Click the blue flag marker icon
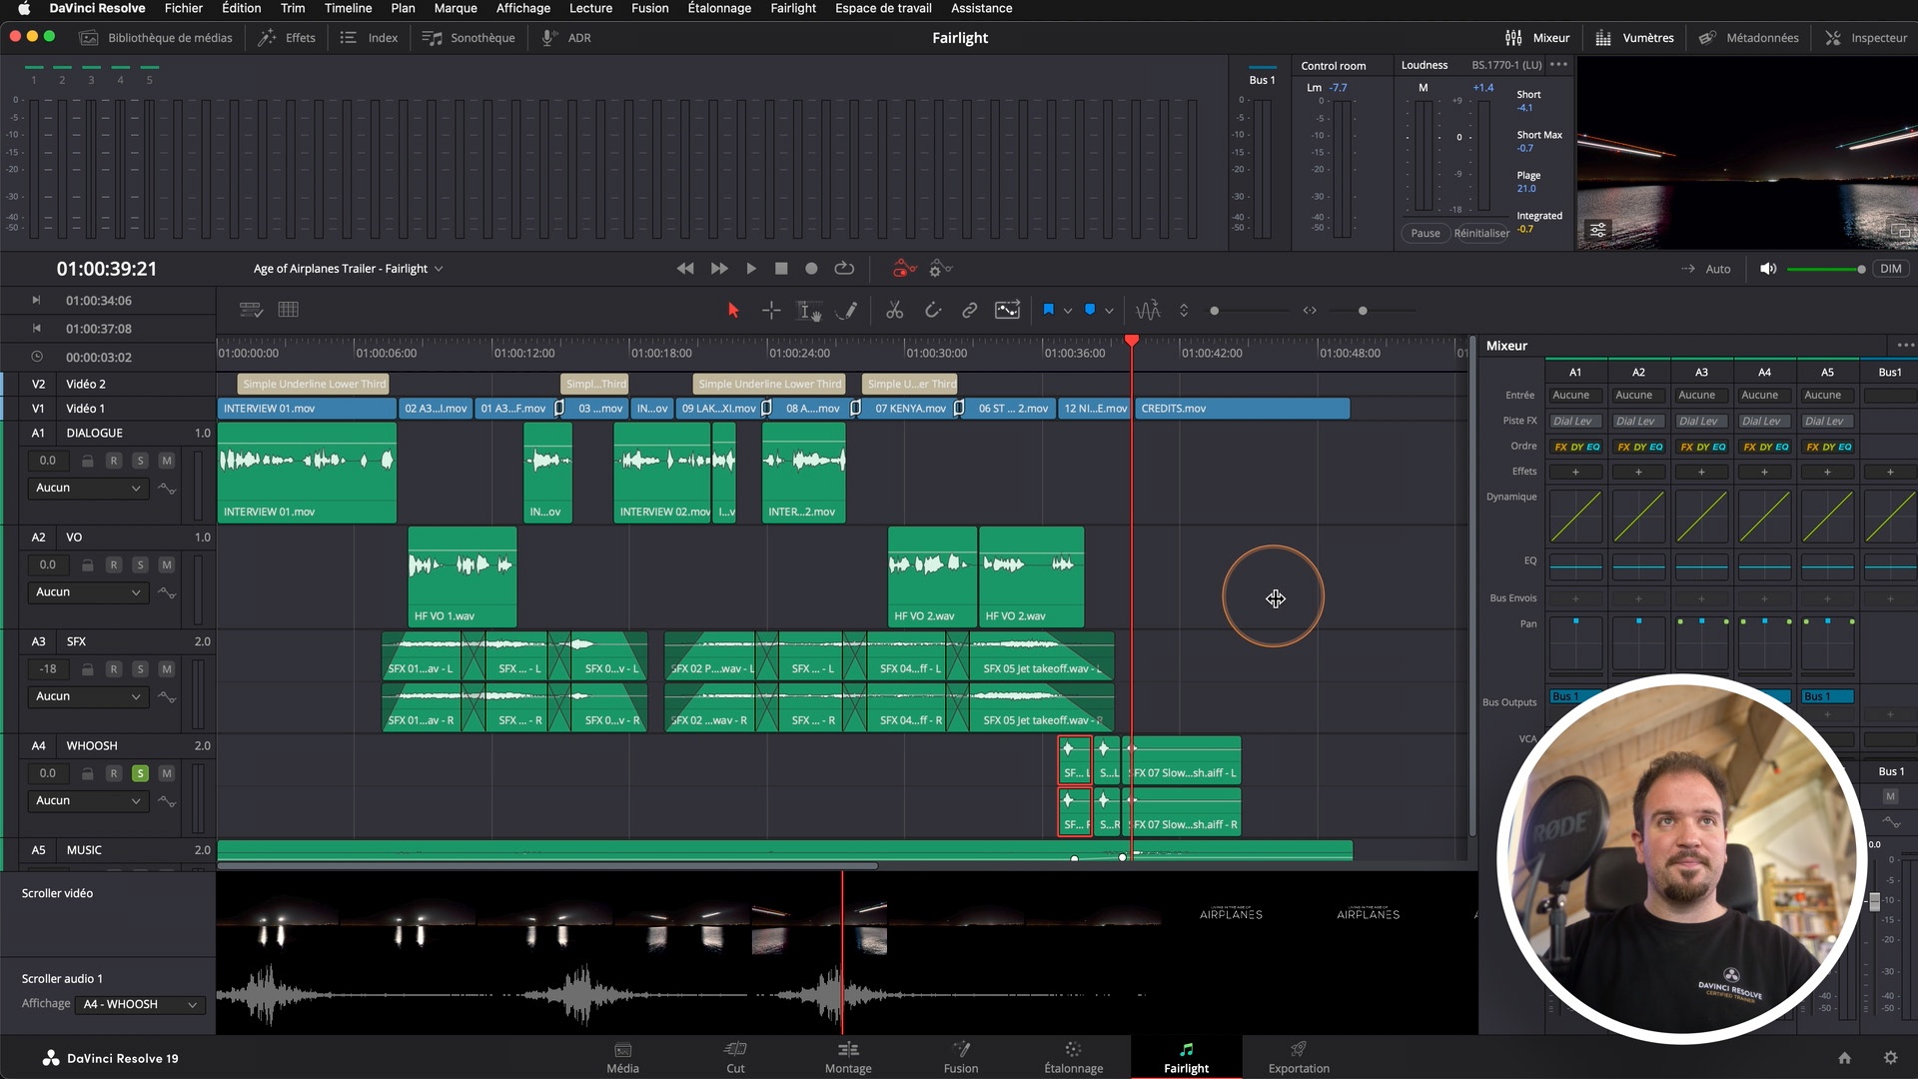The image size is (1918, 1079). (x=1048, y=310)
